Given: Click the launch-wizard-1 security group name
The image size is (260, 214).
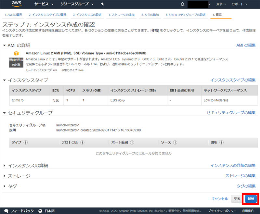Looking at the screenshot, I should [68, 125].
